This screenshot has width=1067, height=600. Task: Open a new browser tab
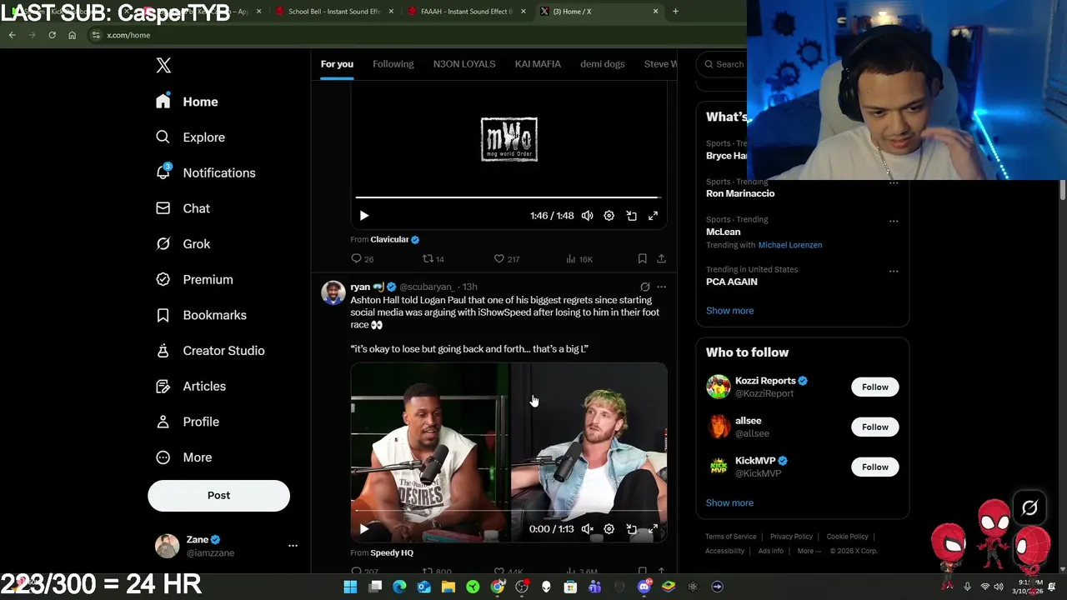tap(675, 12)
